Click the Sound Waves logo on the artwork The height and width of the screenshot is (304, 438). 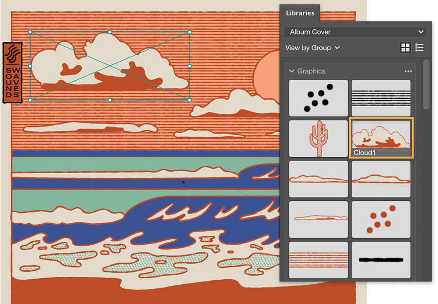13,72
